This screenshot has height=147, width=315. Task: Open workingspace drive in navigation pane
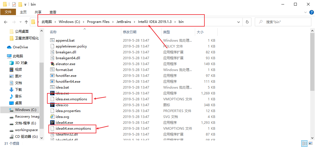(26, 130)
